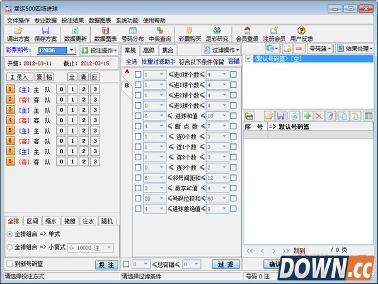Enable the 数字AC值 filter checkbox
The height and width of the screenshot is (284, 378).
(138, 188)
